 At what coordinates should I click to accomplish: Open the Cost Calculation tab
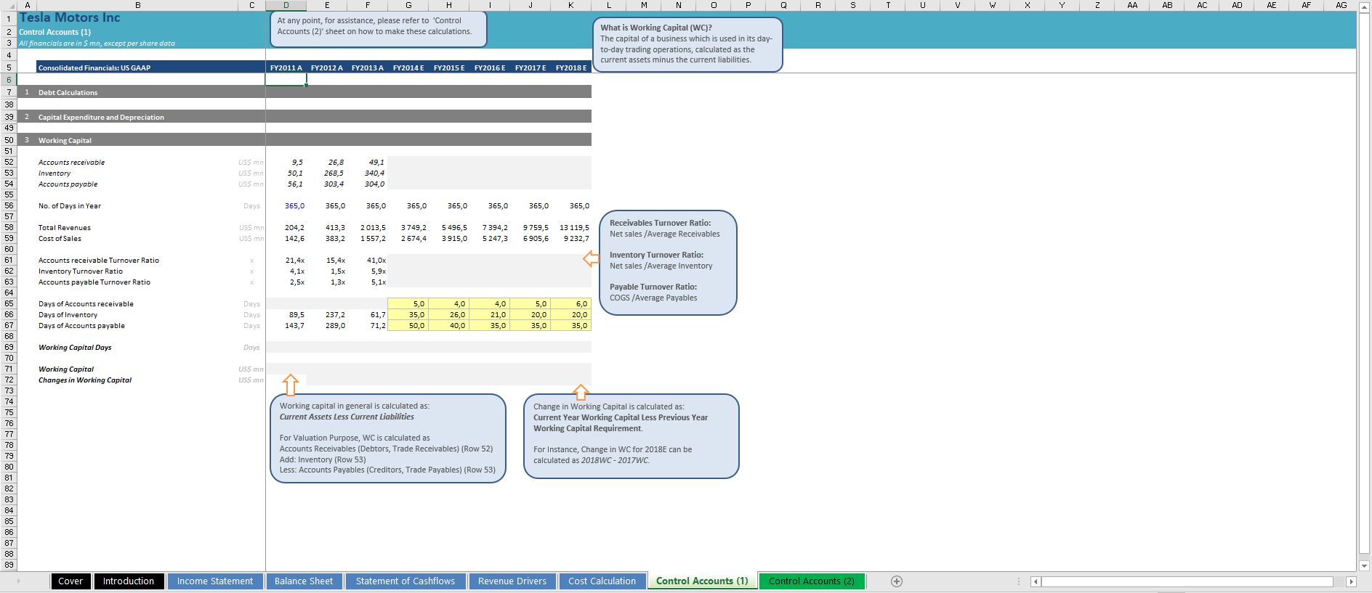(x=602, y=581)
